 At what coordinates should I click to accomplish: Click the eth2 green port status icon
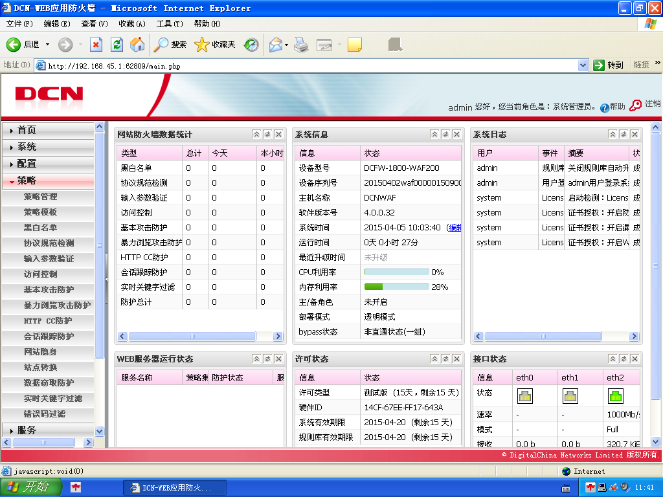coord(615,396)
